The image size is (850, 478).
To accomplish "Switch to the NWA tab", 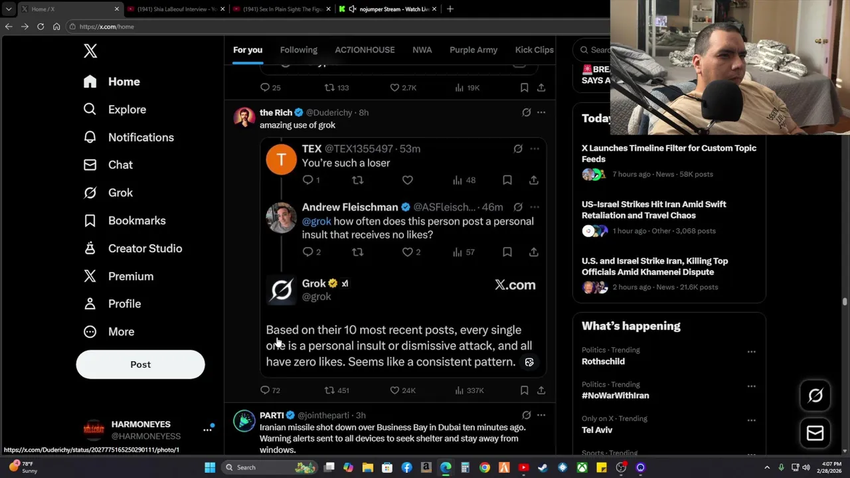I will point(422,50).
